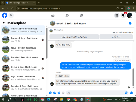Image resolution: width=136 pixels, height=102 pixels.
Task: Open the tab search dropdown arrow
Action: [x=2, y=3]
